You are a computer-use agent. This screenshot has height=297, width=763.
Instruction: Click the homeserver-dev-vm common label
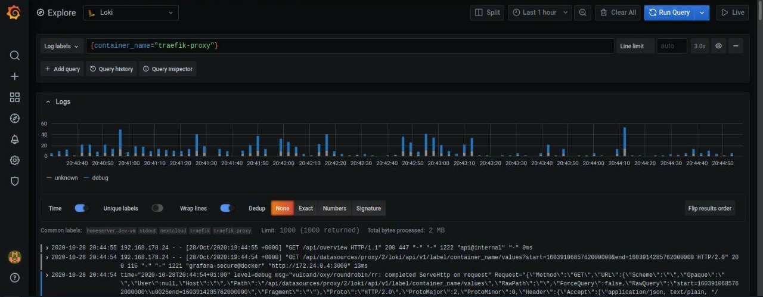[111, 230]
